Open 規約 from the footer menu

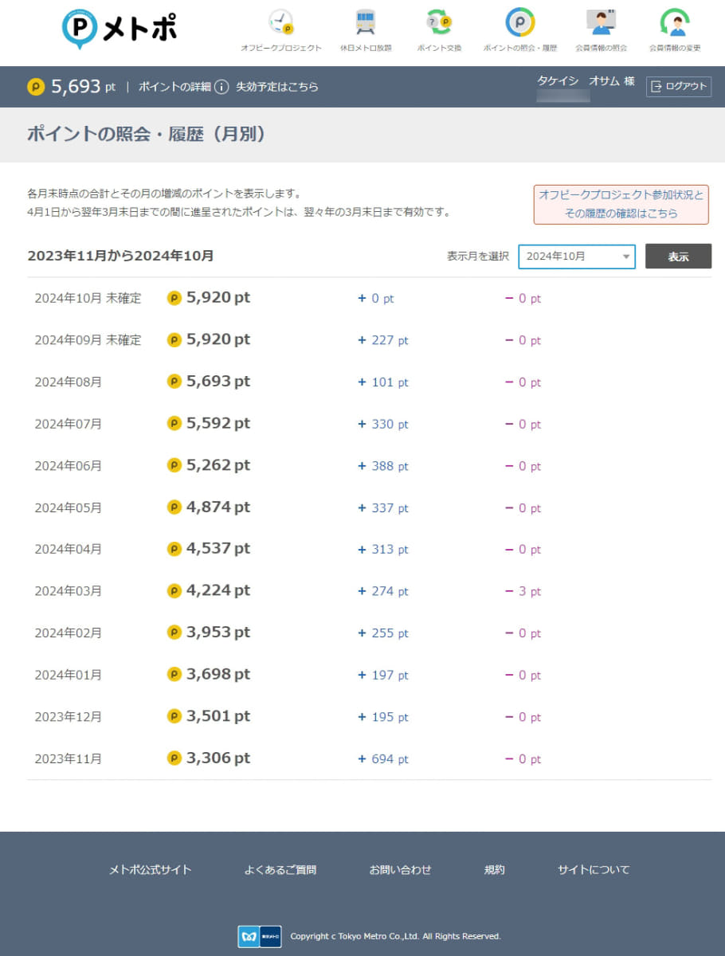click(494, 870)
